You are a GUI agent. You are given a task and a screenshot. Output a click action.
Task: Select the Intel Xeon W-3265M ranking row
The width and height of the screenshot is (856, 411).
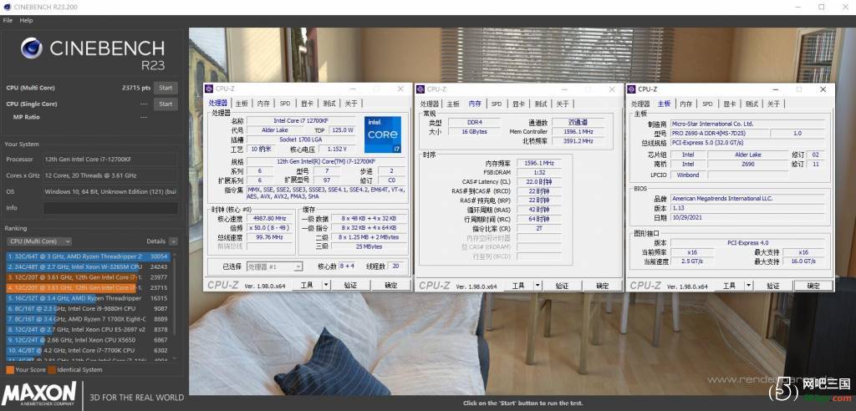tap(89, 267)
